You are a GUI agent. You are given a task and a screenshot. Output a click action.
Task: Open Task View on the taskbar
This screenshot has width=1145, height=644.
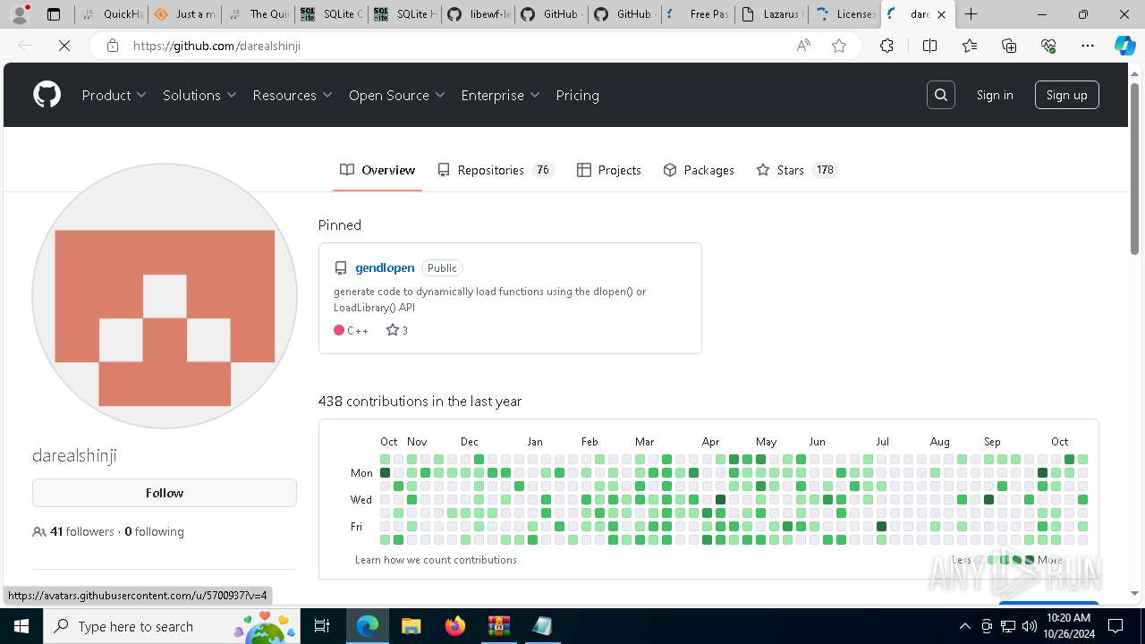(x=322, y=626)
